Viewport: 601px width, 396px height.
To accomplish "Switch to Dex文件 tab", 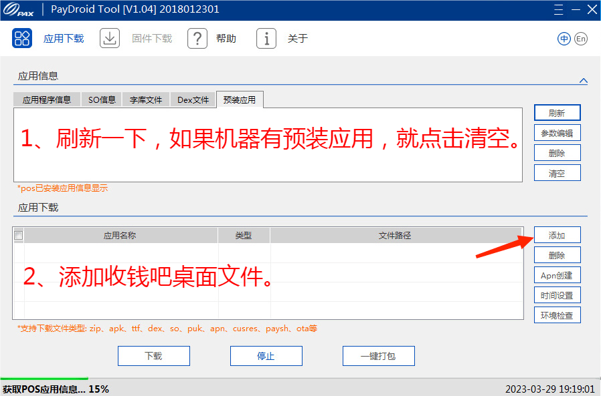I will pos(193,100).
